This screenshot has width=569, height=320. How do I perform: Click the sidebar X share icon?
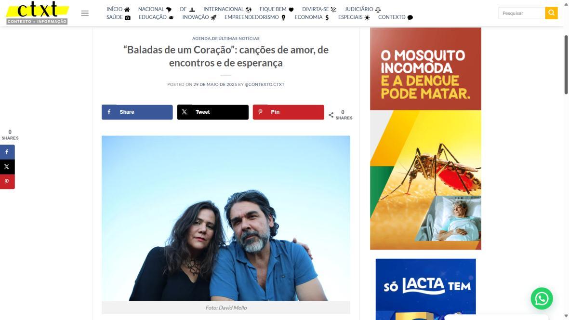pos(7,167)
